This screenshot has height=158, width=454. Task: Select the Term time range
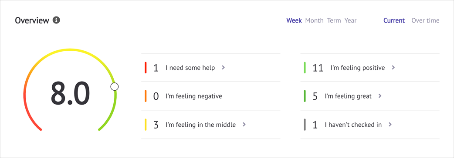point(334,20)
